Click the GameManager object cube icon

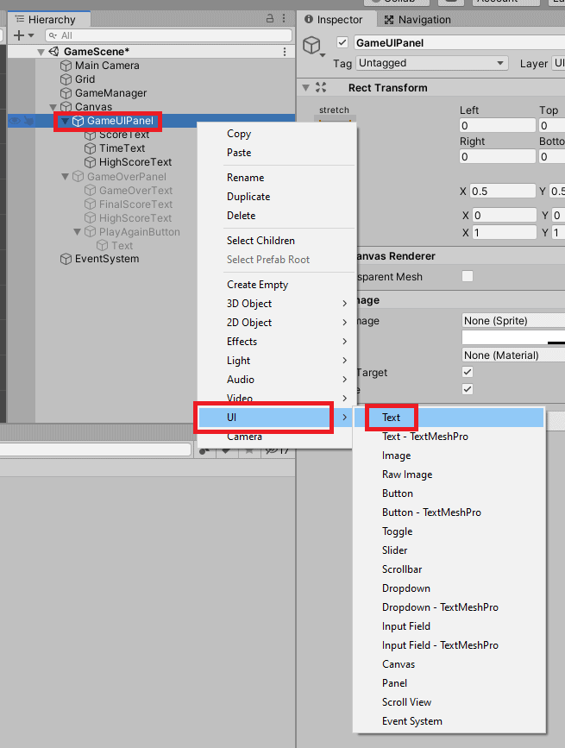tap(66, 93)
